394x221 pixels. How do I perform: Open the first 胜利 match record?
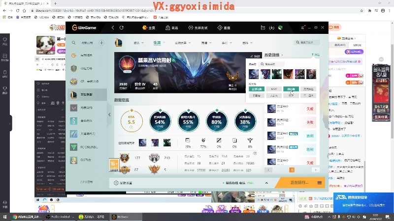291,136
